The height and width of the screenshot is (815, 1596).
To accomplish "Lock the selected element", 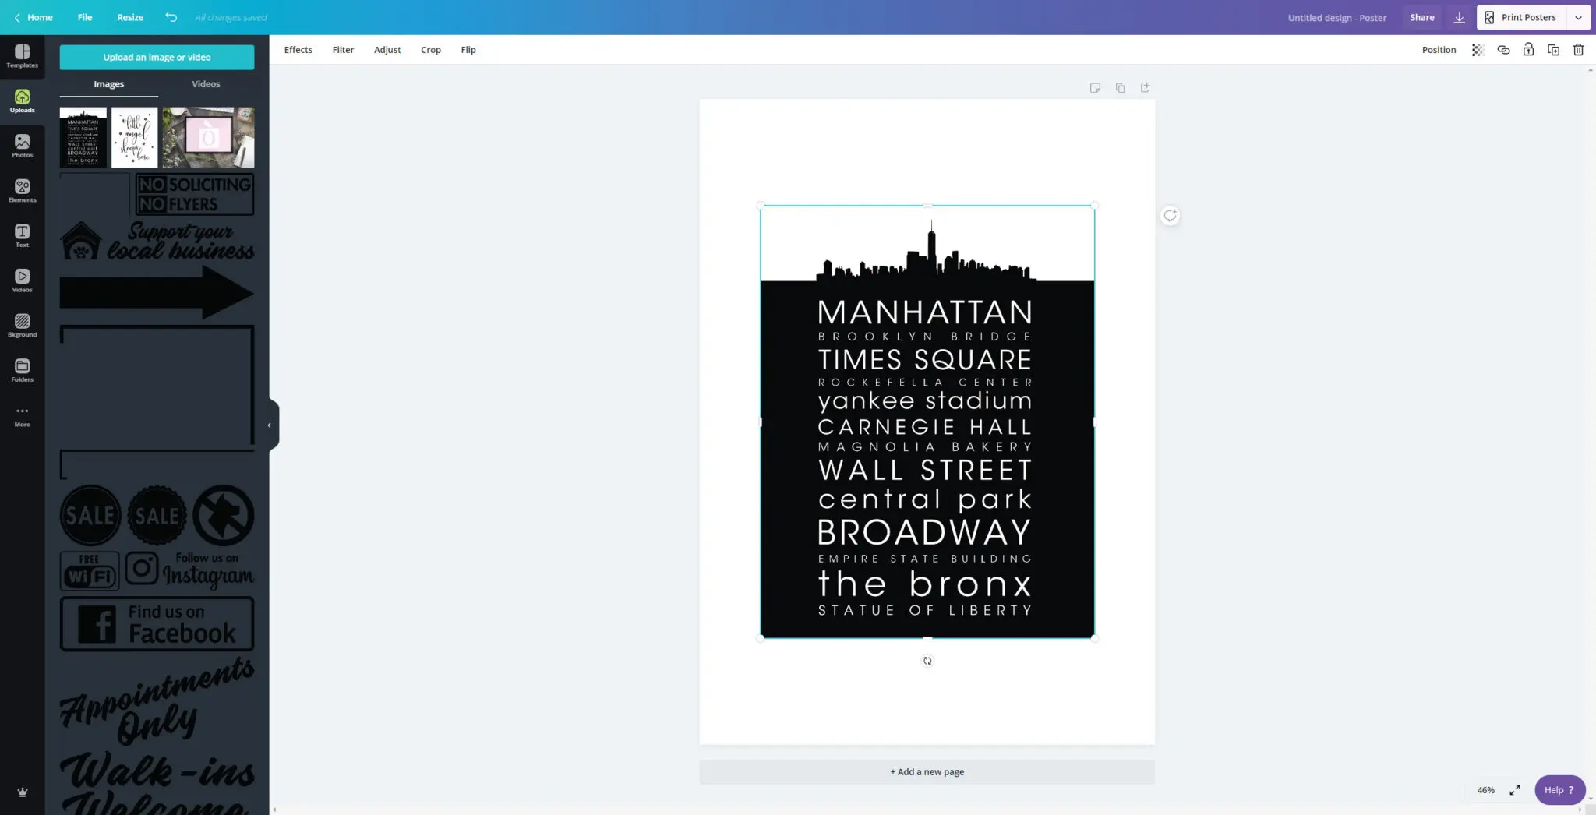I will tap(1528, 50).
